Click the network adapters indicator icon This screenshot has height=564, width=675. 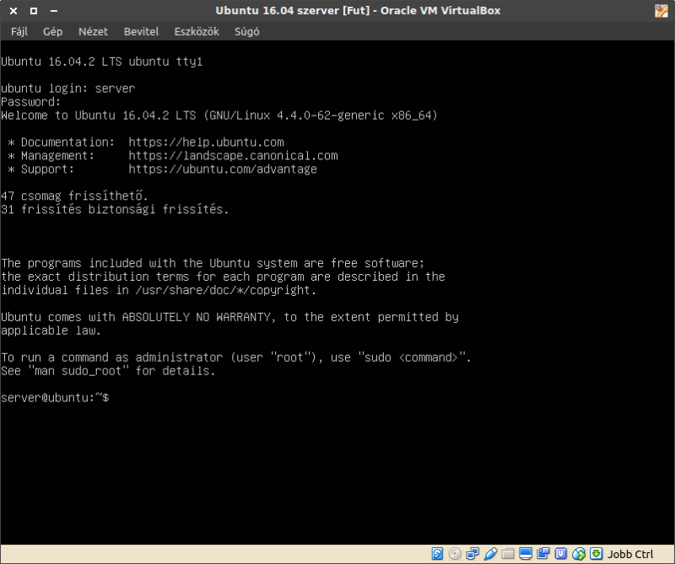click(472, 553)
